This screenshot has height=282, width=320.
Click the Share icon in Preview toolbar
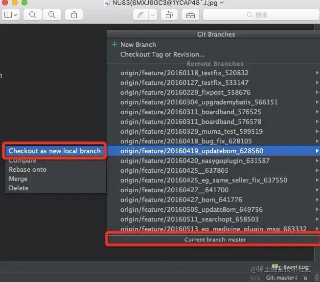tap(74, 15)
